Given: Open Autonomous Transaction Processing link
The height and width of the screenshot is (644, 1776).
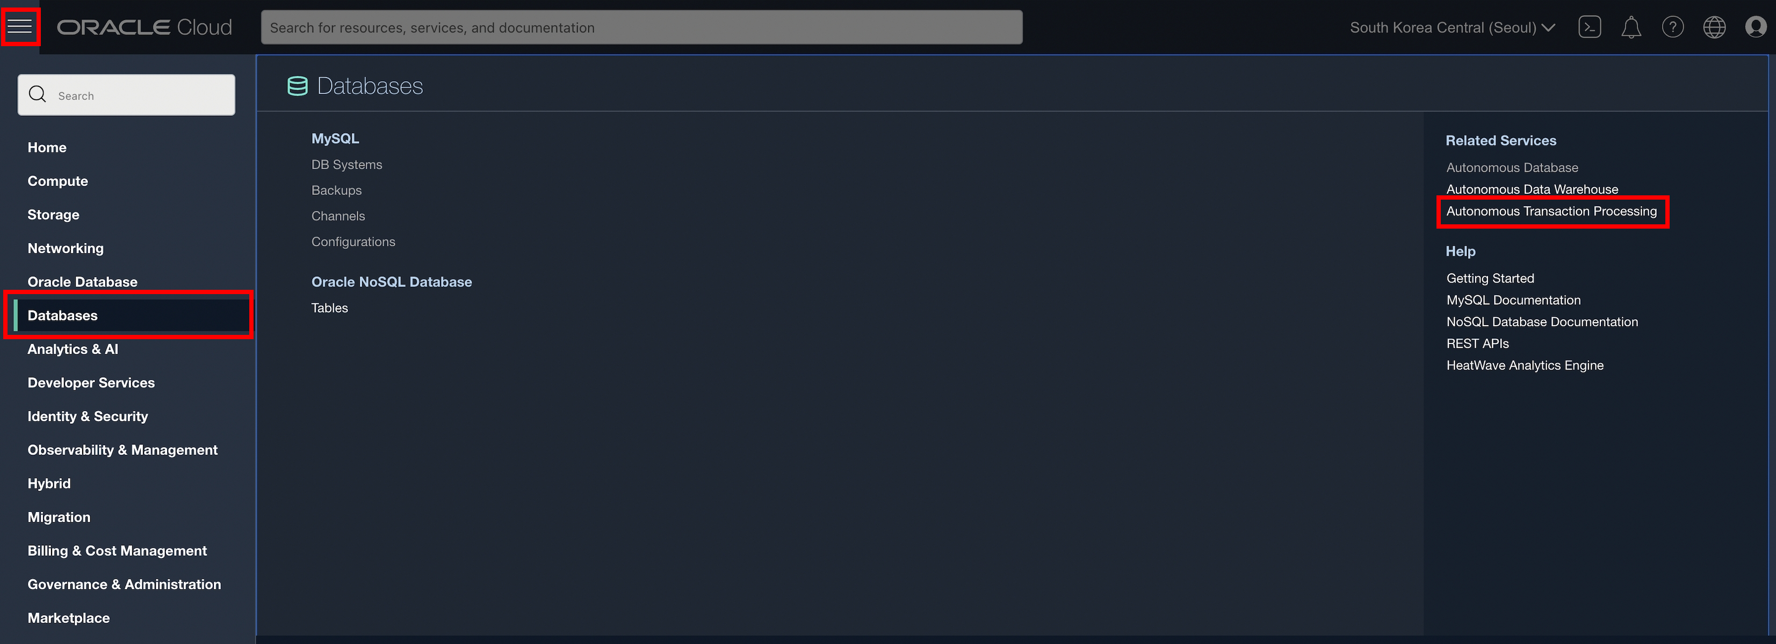Looking at the screenshot, I should pos(1551,211).
